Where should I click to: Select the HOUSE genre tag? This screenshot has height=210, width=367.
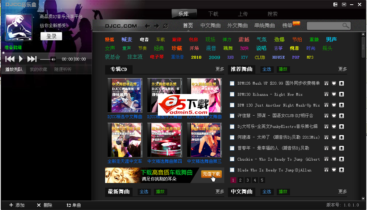(279, 57)
